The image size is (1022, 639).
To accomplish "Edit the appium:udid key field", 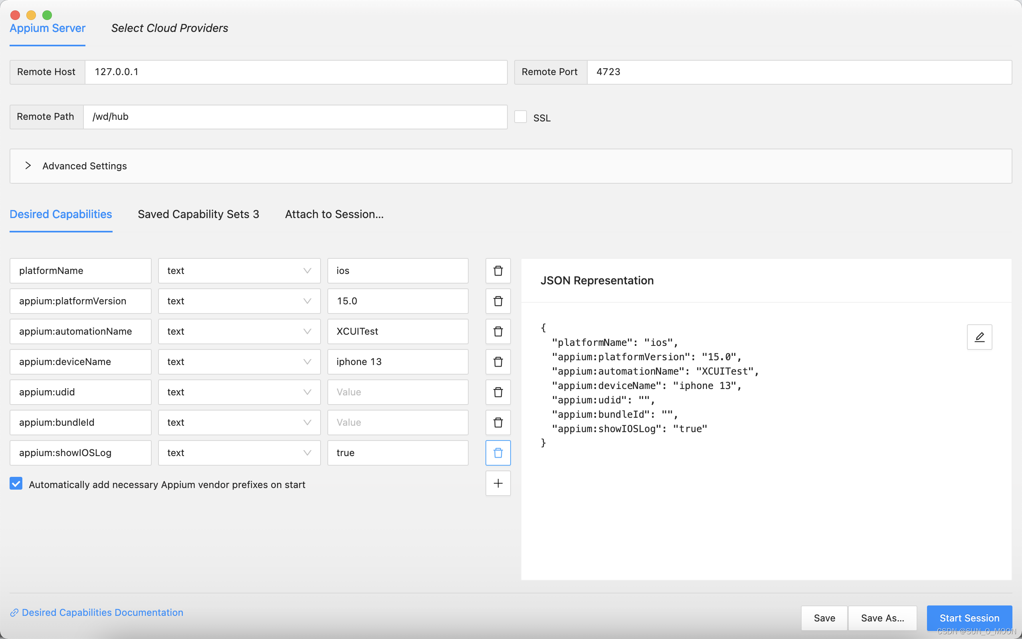I will point(81,392).
